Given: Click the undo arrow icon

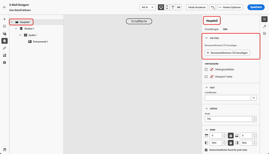Looking at the screenshot, I should (x=212, y=7).
